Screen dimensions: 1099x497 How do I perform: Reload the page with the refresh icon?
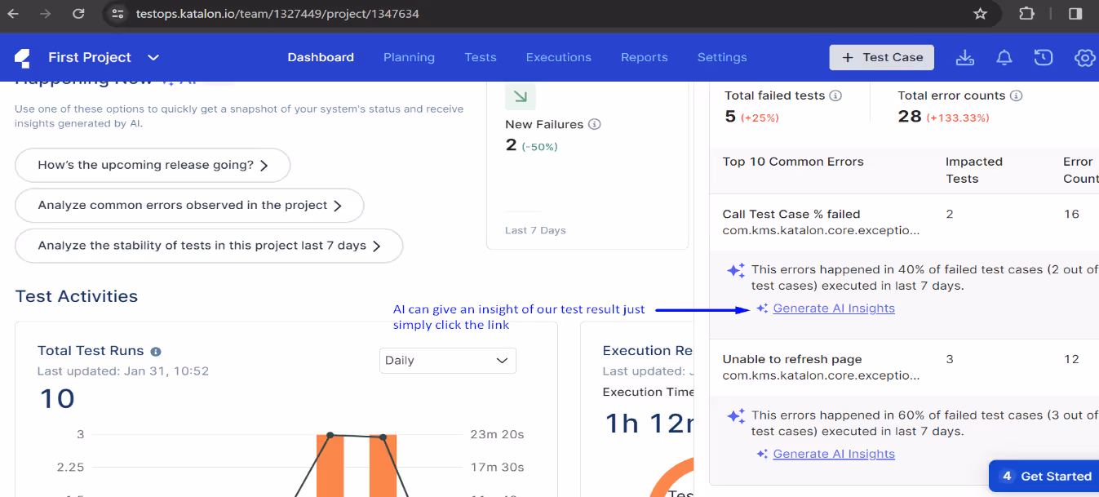click(78, 14)
